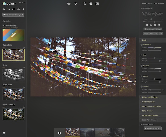Toggle the Exposure adjustment circle icon
Viewport: 166px width, 137px height.
coord(141,66)
